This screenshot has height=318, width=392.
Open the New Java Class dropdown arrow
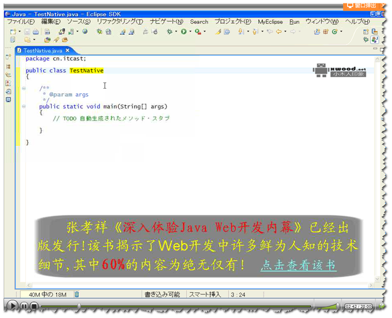[x=341, y=32]
